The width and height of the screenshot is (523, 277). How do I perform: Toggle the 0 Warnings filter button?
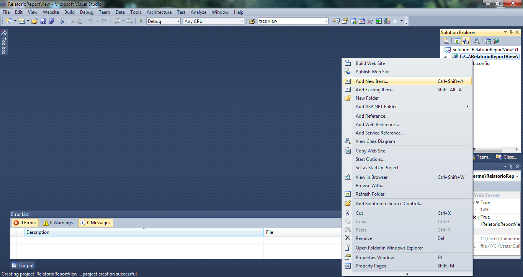58,223
